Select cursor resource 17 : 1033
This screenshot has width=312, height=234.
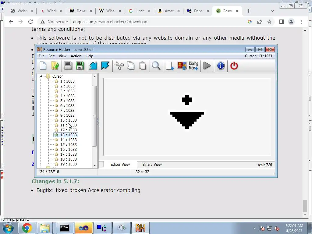(68, 154)
